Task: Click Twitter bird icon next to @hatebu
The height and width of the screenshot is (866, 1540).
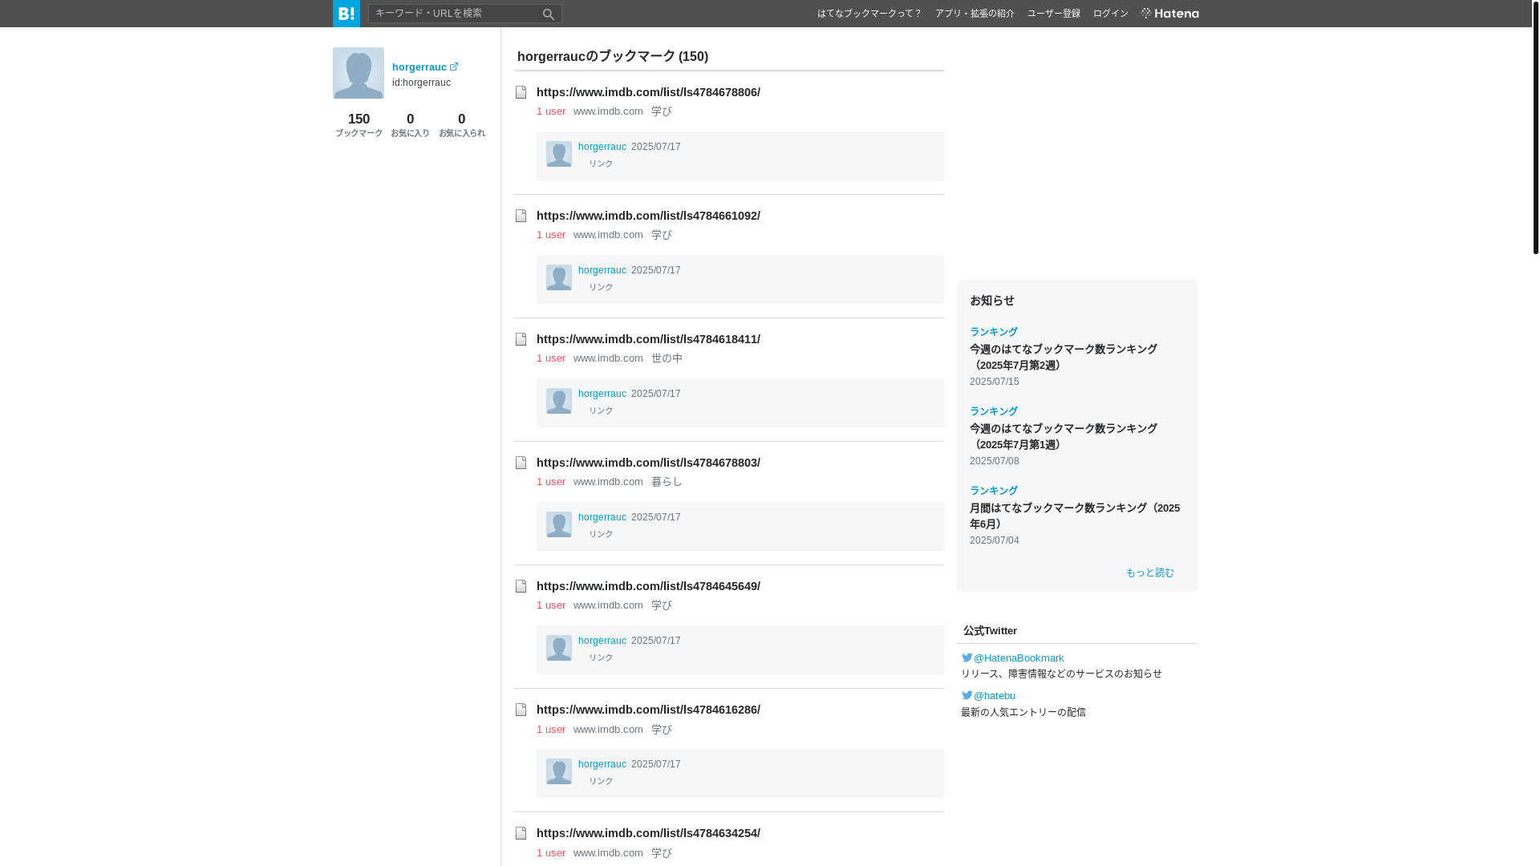Action: point(967,695)
